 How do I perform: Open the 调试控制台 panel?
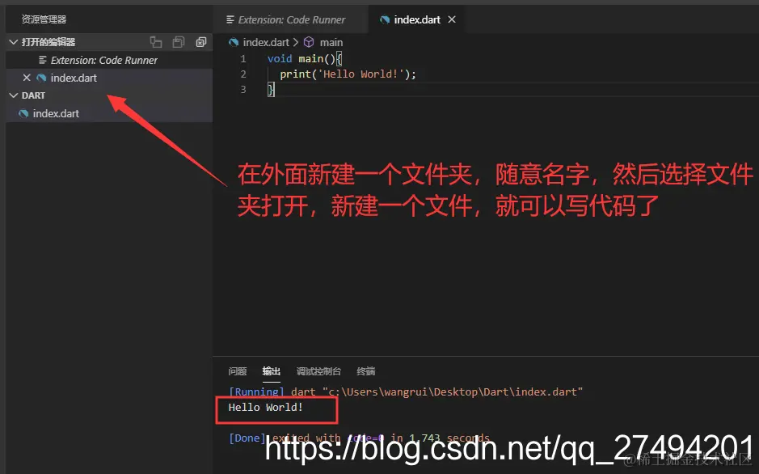[318, 371]
